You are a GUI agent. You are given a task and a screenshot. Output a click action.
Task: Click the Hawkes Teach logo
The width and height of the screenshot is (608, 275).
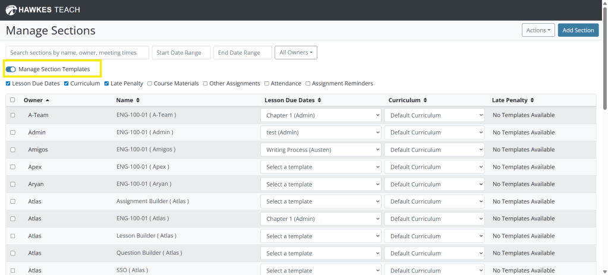[x=43, y=10]
